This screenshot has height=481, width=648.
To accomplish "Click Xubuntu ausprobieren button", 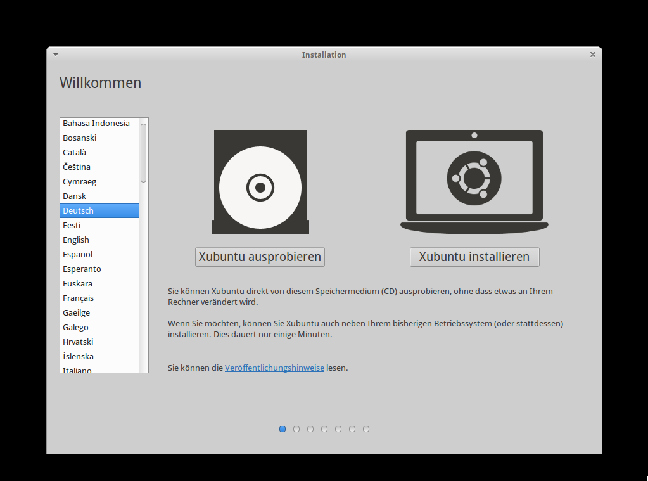I will coord(260,257).
